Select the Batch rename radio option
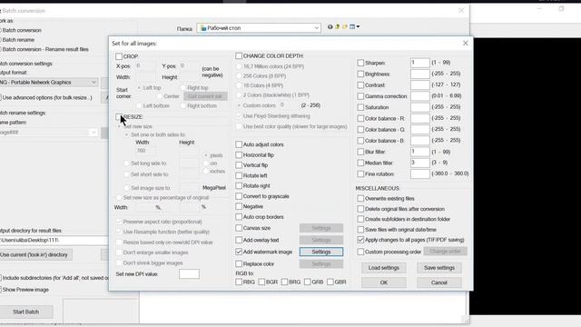This screenshot has width=581, height=327. (x=1, y=40)
